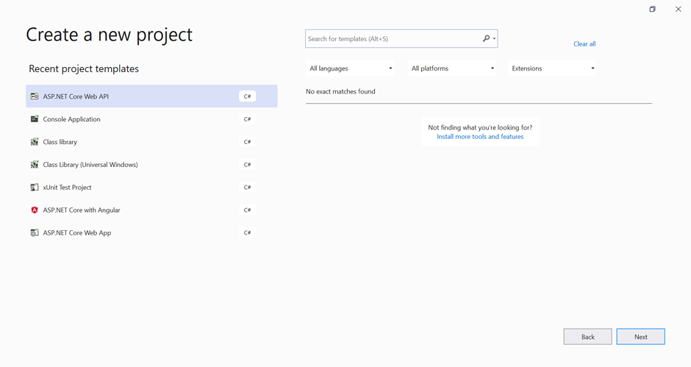The width and height of the screenshot is (691, 367).
Task: Click the Clear all filters link
Action: 584,43
